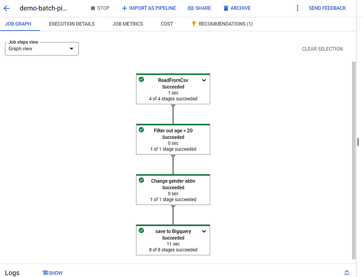Click Import as Pipeline button
The height and width of the screenshot is (277, 363).
click(148, 8)
